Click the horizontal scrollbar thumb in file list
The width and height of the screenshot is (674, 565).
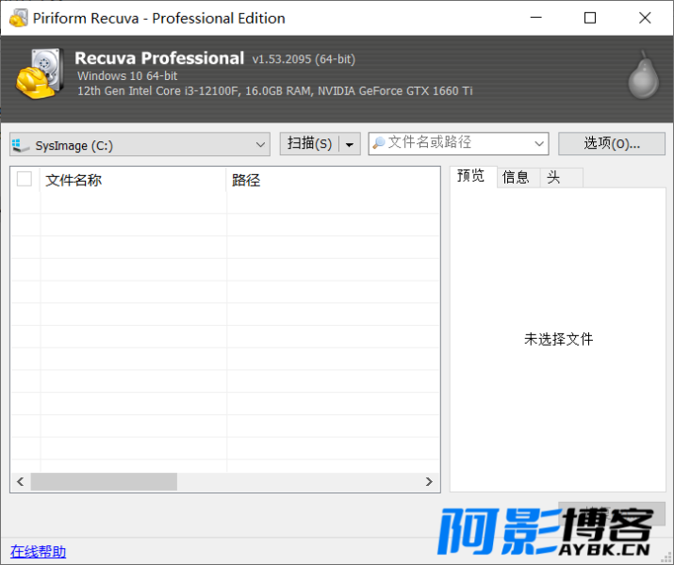[104, 482]
